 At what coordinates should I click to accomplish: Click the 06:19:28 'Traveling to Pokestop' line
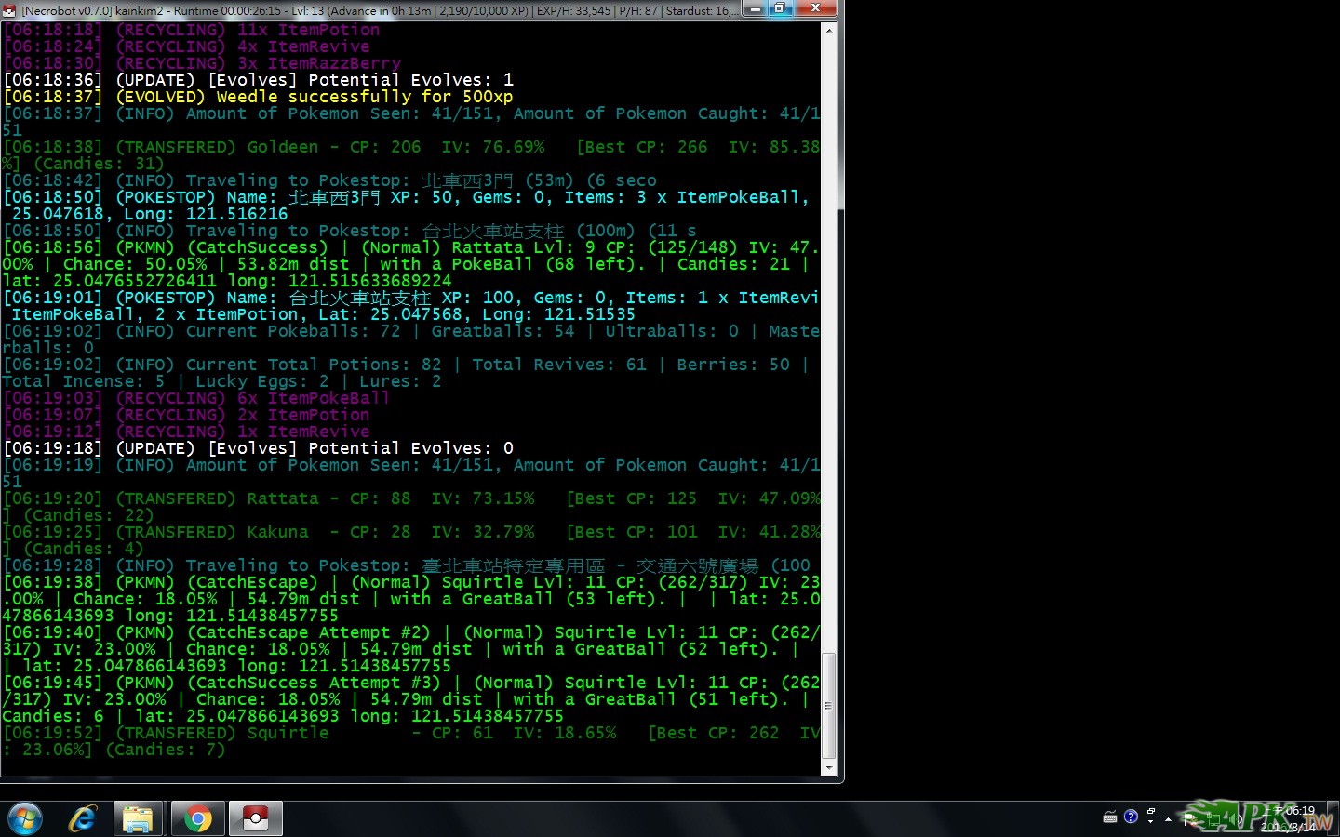[x=407, y=565]
